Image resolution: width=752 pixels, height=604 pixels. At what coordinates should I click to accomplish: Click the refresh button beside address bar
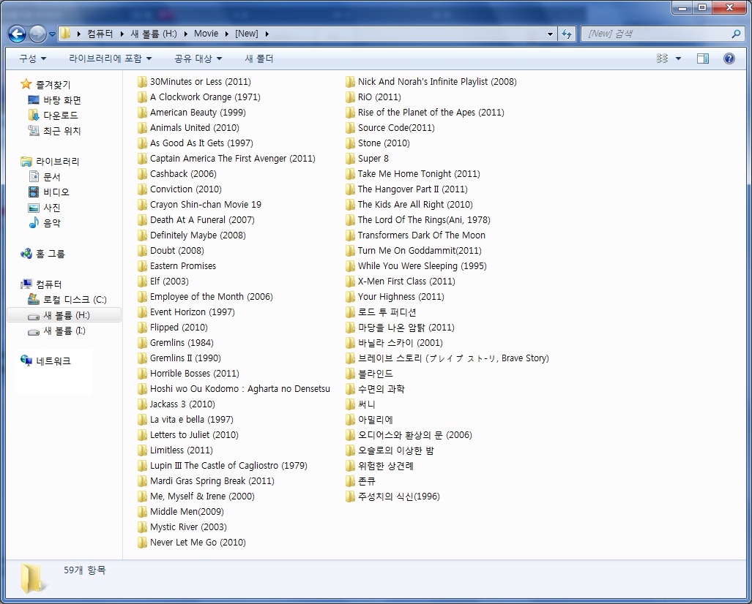coord(567,34)
